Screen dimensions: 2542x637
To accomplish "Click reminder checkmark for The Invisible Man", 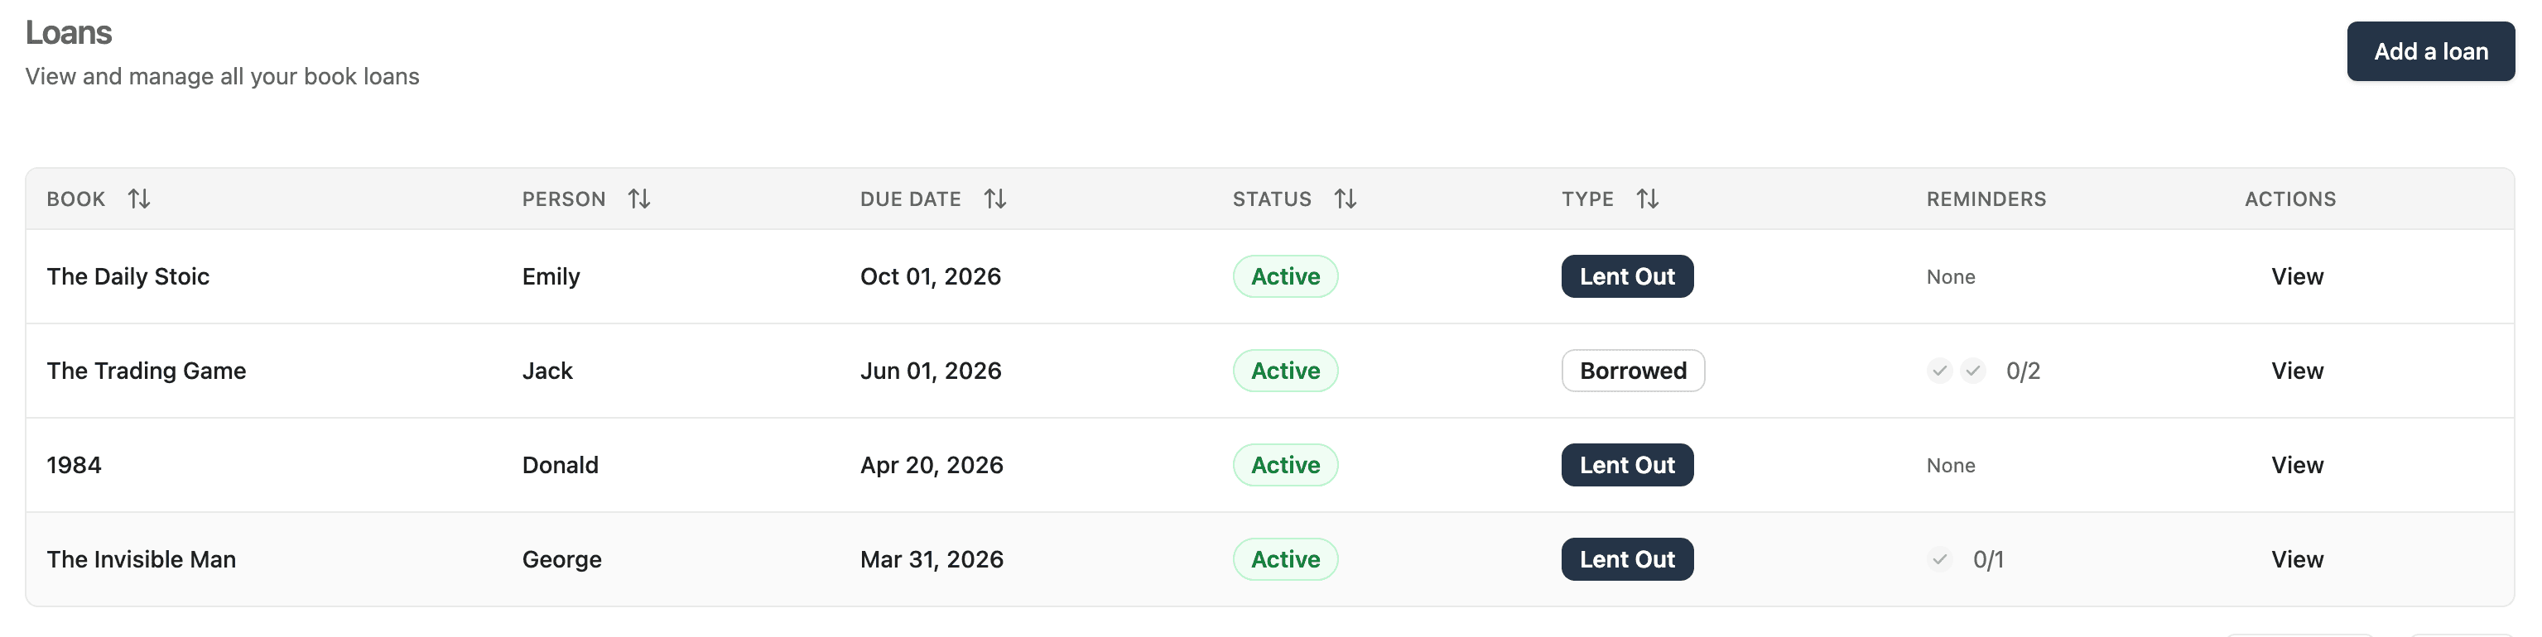I will (x=1939, y=560).
